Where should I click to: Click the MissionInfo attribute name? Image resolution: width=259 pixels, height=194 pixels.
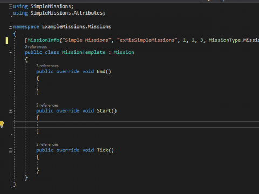[43, 40]
